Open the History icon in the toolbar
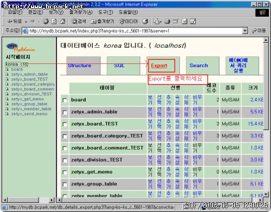Screen dimensions: 271x212 (145, 22)
